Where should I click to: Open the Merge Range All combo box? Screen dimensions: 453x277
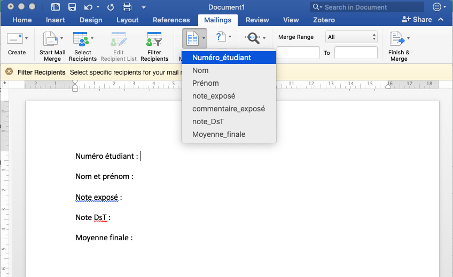pyautogui.click(x=352, y=37)
